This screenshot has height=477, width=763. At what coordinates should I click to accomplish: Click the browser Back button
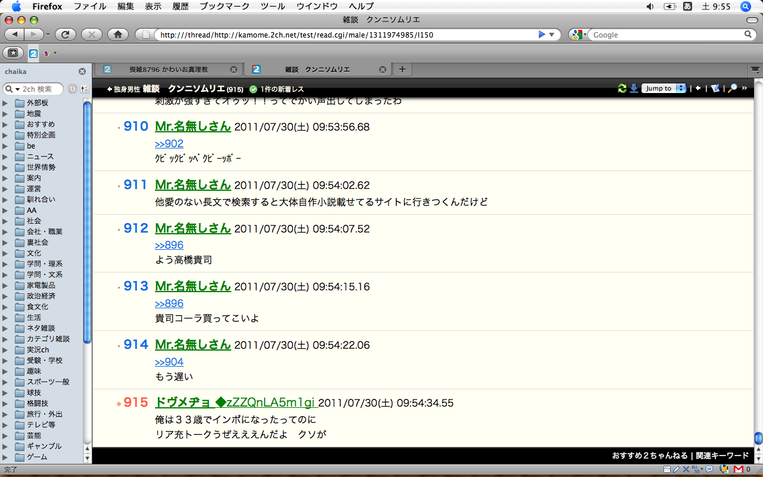tap(14, 35)
